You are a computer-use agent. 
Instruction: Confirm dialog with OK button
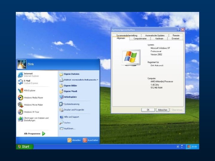[148, 110]
